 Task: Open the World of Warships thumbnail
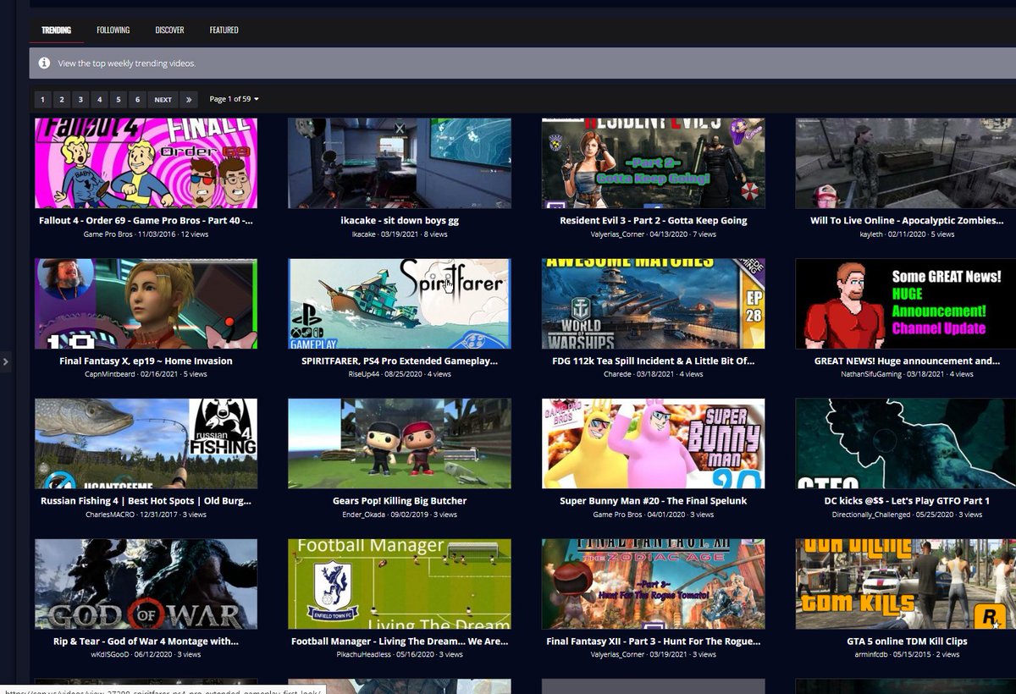654,304
